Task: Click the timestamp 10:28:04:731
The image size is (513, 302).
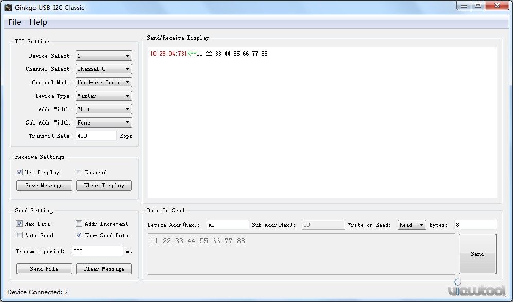Action: 168,54
